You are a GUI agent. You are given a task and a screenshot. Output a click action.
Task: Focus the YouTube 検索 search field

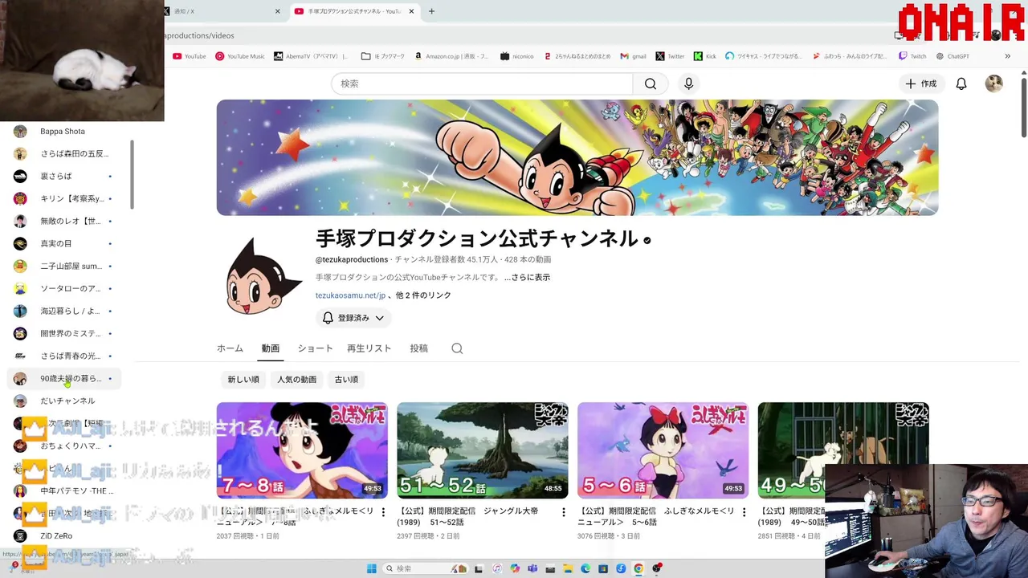pos(482,83)
